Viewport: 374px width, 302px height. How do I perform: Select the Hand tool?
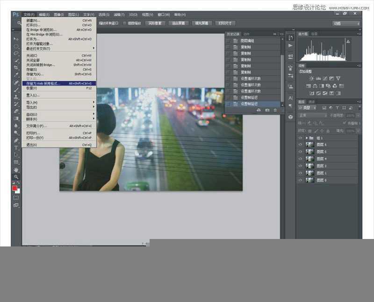pos(16,170)
